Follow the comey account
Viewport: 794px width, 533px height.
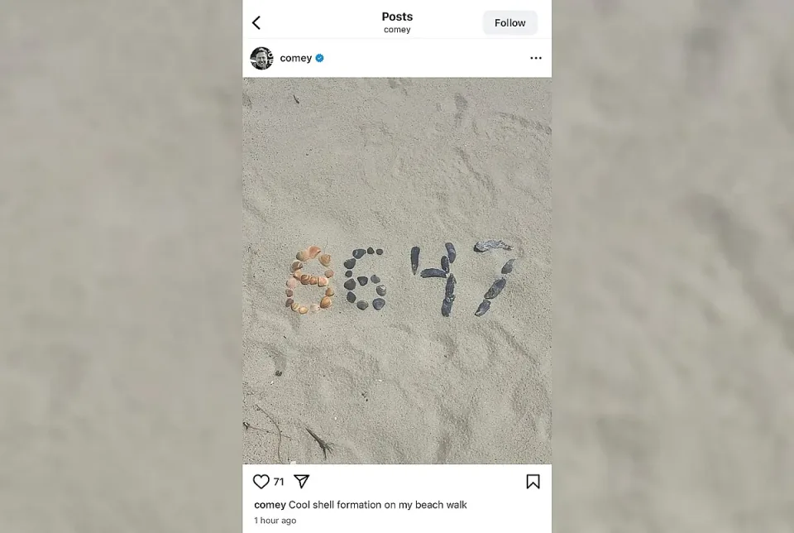pyautogui.click(x=510, y=23)
